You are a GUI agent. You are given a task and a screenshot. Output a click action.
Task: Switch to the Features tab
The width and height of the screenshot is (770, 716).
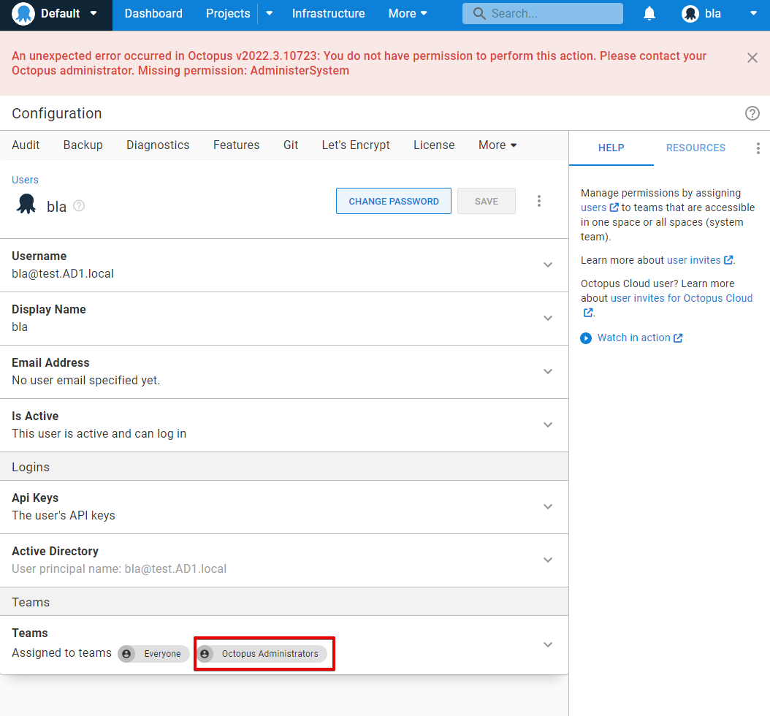[x=236, y=145]
